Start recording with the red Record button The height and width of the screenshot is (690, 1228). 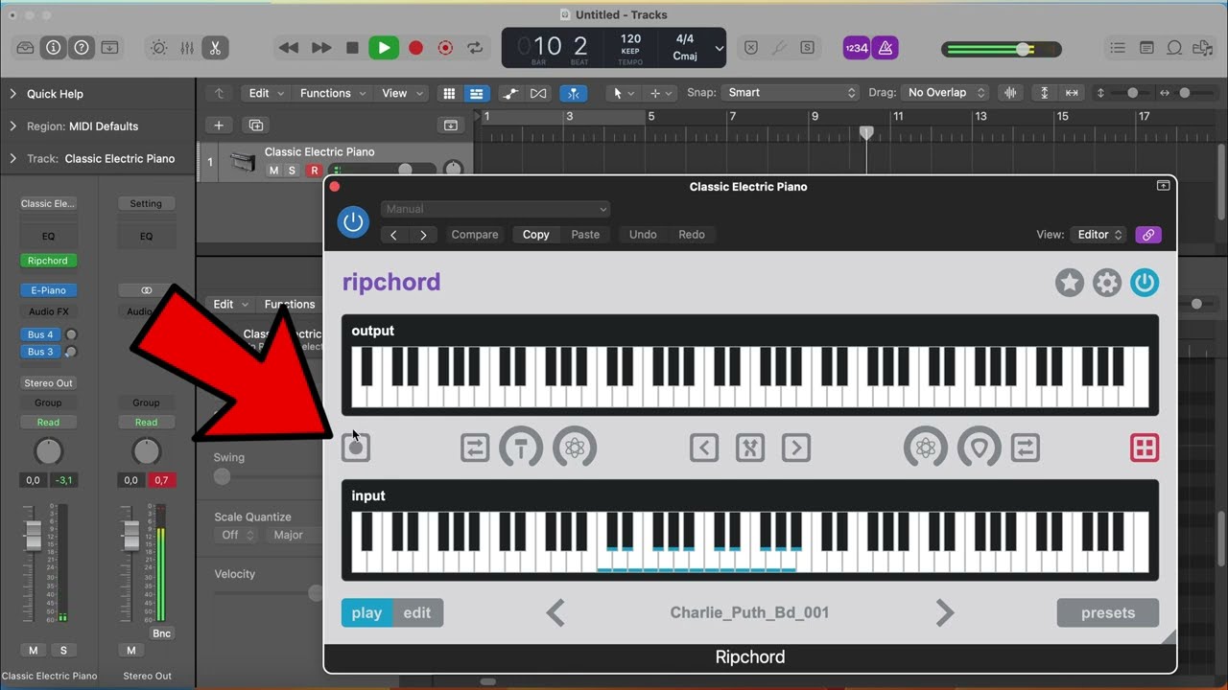[x=415, y=47]
